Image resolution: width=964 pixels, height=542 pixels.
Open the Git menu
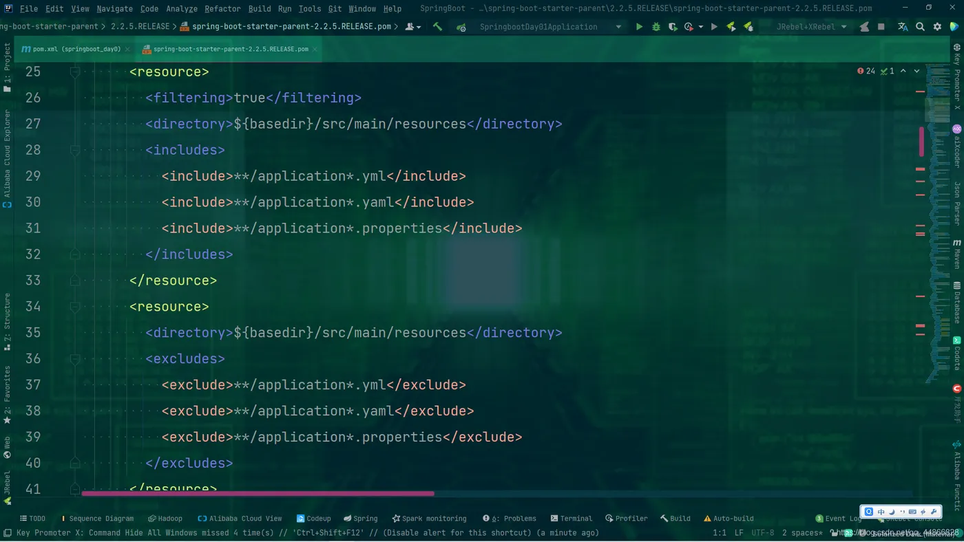coord(335,8)
